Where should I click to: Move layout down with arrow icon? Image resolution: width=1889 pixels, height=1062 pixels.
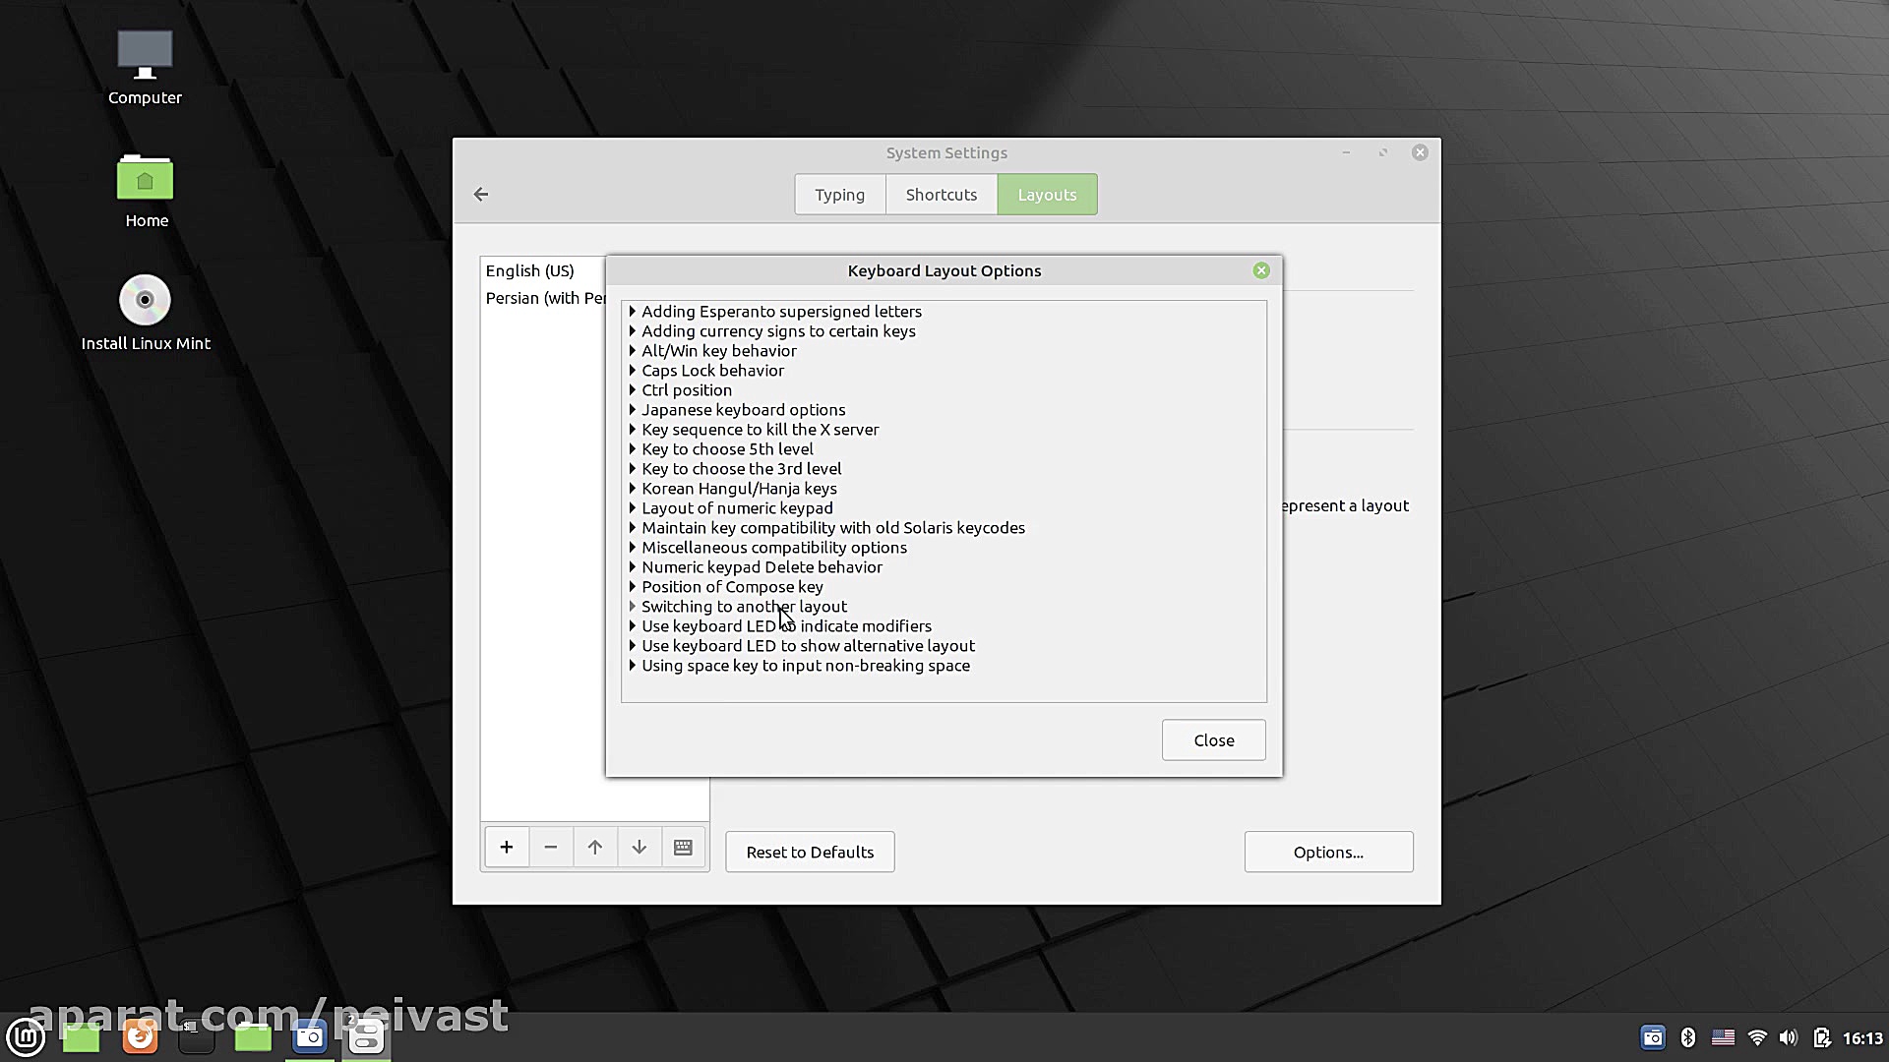[x=640, y=848]
